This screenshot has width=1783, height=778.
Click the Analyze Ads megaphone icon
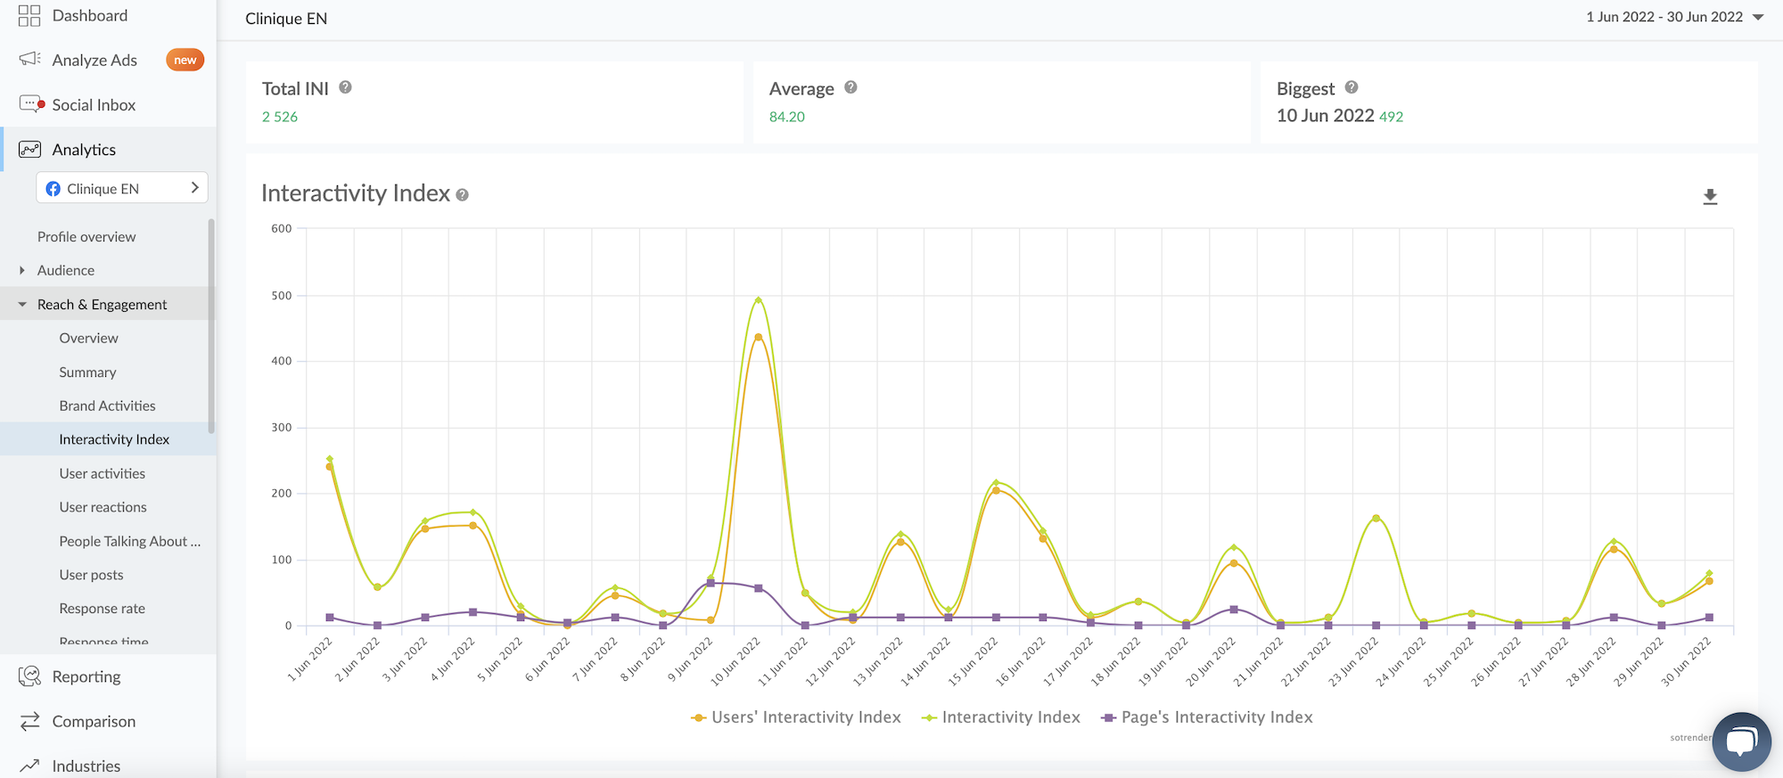tap(30, 59)
